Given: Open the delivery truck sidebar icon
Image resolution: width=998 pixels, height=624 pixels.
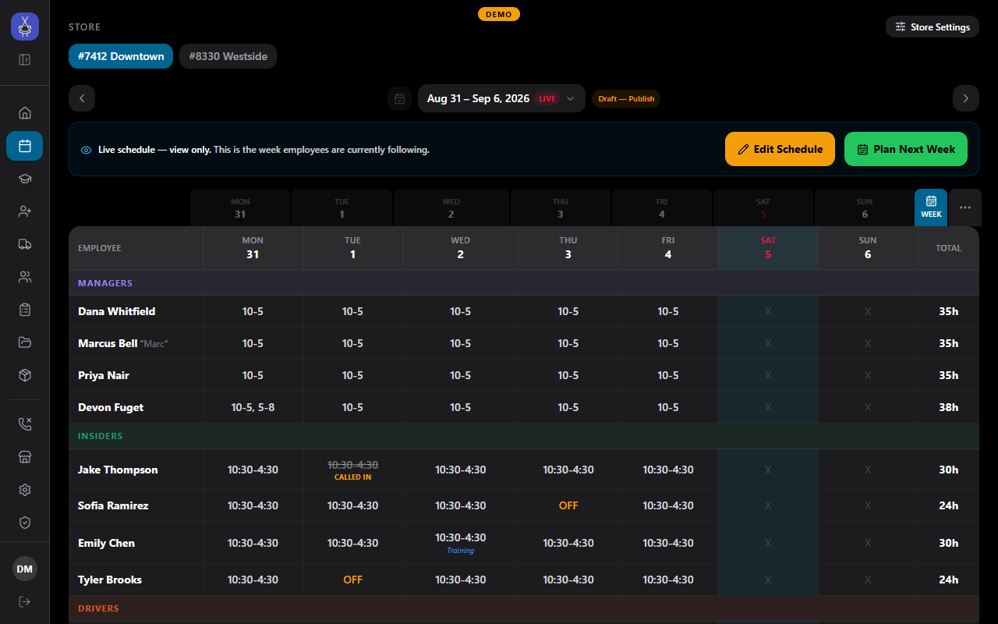Looking at the screenshot, I should tap(25, 244).
